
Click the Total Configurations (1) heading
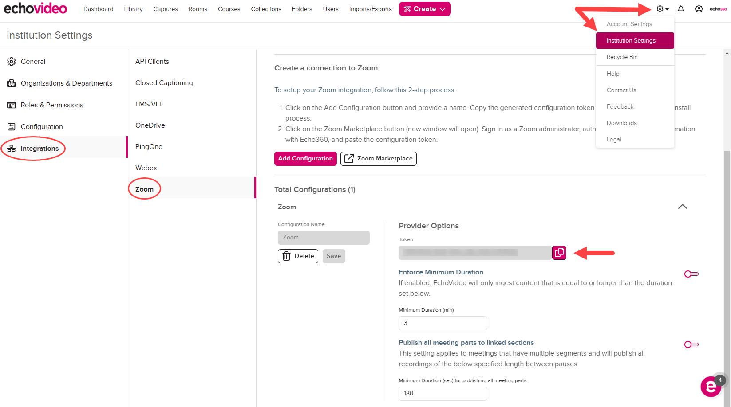tap(315, 190)
